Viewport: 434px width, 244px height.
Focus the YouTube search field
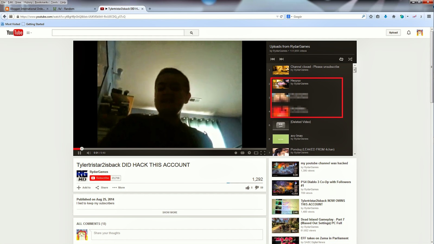(118, 33)
